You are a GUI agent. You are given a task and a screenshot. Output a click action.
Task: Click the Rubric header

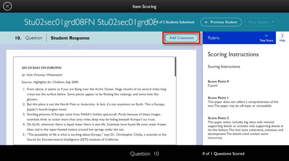tap(214, 38)
